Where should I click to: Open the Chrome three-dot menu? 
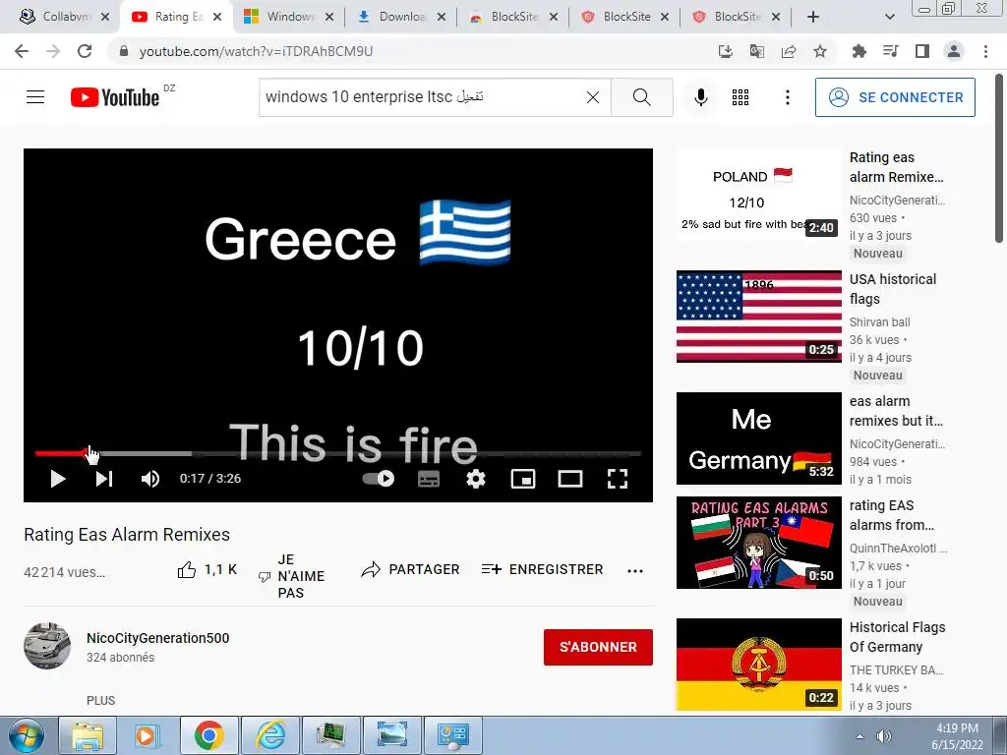pyautogui.click(x=985, y=51)
